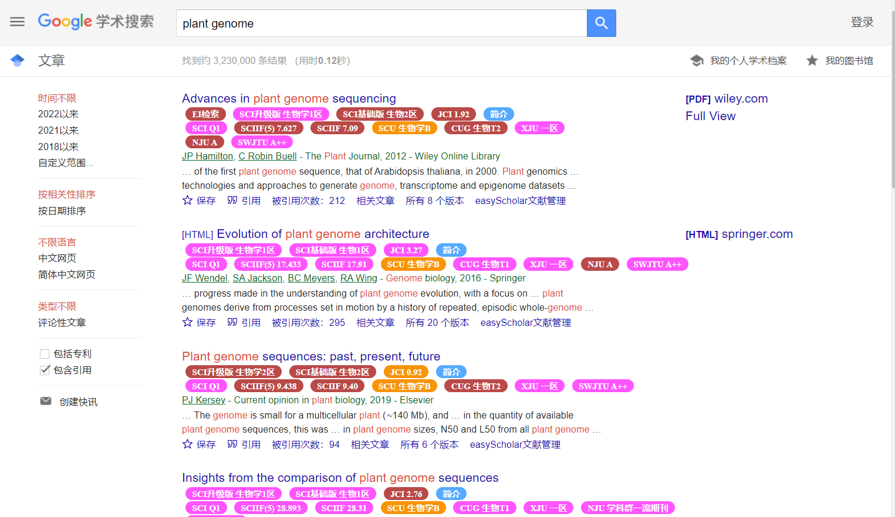The height and width of the screenshot is (517, 895).
Task: Cite quote icon for Evolution of plant genome architecture
Action: [232, 322]
